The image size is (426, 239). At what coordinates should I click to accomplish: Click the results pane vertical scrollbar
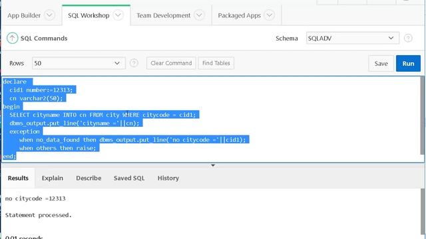point(423,211)
